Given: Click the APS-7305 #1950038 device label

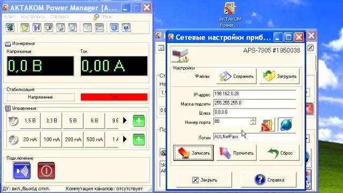Looking at the screenshot, I should click(272, 50).
